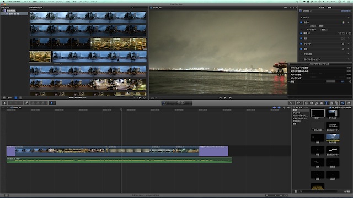353x198 pixels.
Task: Reset the エフェクト section
Action: click(349, 17)
